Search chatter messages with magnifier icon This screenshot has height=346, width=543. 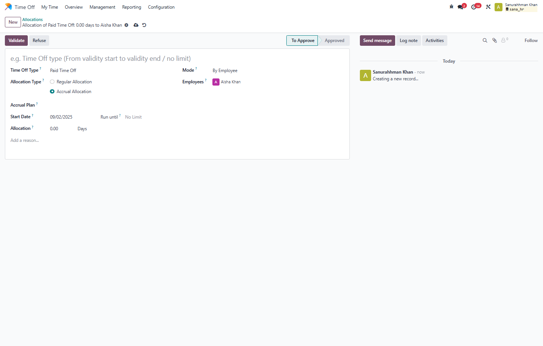point(485,41)
